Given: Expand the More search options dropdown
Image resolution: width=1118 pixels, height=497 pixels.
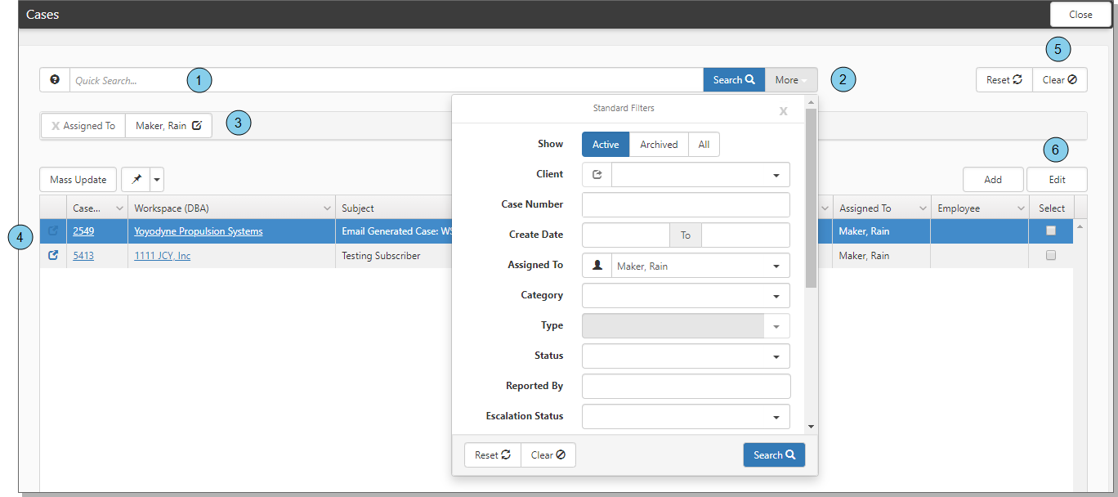Looking at the screenshot, I should point(790,80).
